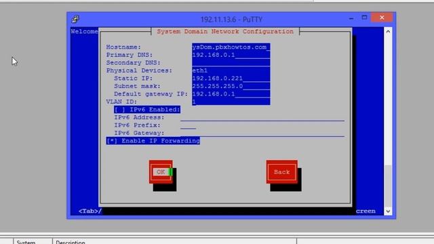Click the Primary DNS field

[x=231, y=55]
